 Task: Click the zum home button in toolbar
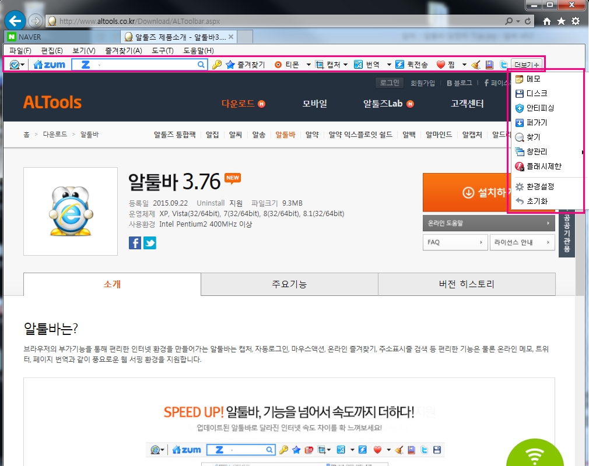tap(49, 65)
